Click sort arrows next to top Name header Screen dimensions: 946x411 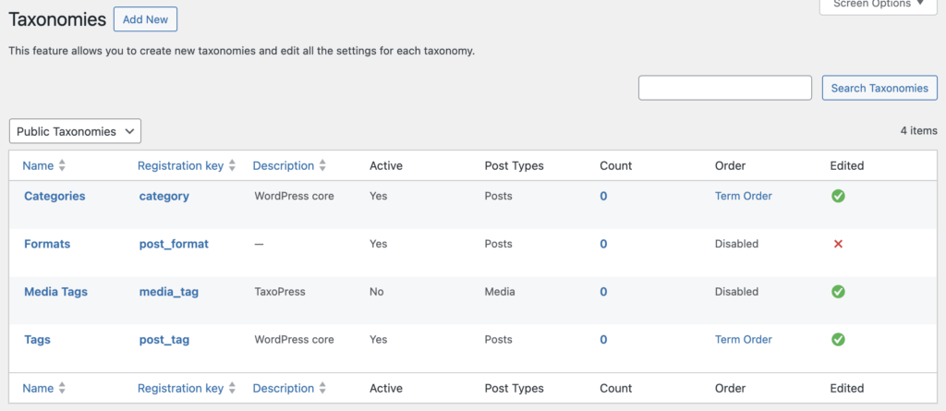62,165
